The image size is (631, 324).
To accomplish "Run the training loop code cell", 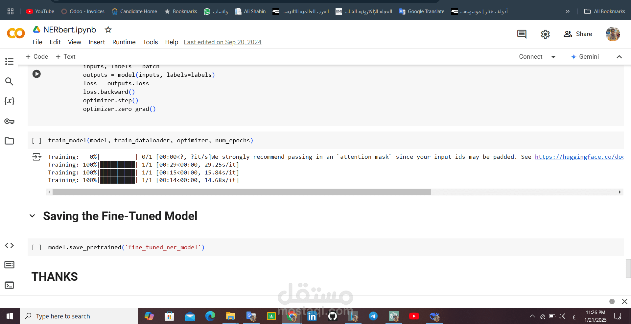I will click(36, 74).
